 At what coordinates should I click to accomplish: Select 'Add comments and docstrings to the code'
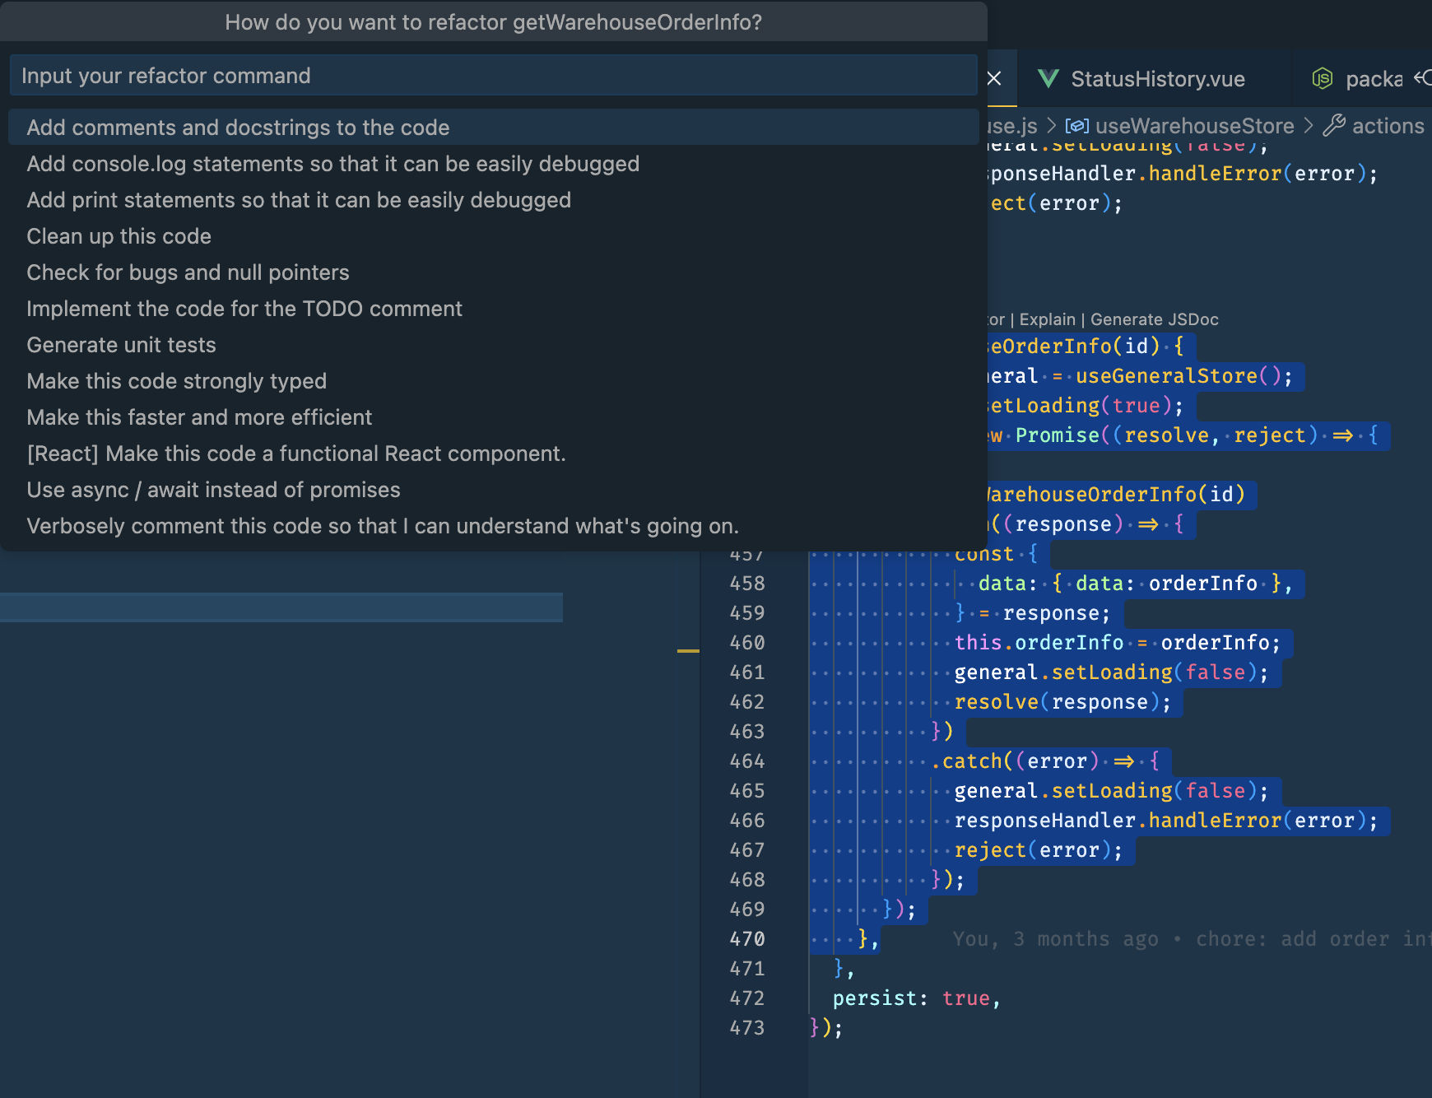[x=493, y=128]
